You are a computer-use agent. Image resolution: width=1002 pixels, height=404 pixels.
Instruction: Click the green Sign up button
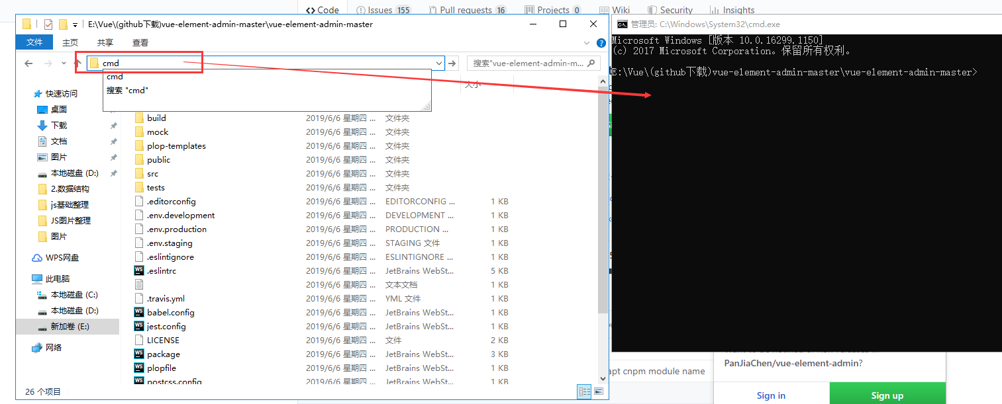(887, 395)
